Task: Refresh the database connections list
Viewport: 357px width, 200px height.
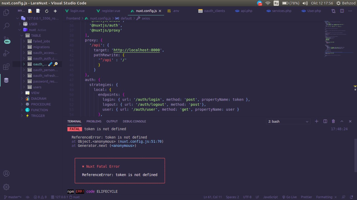Action: click(x=47, y=11)
